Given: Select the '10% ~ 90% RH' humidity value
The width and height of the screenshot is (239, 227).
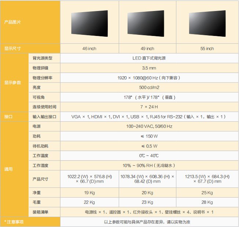Looking at the screenshot, I should click(150, 165).
